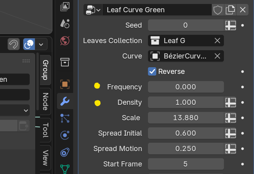Toggle the fake user shield button
Viewport: 254px width, 174px height.
pos(218,10)
